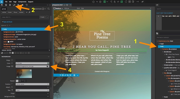
Task: Open the Style Visual brush icon
Action: (x=14, y=5)
